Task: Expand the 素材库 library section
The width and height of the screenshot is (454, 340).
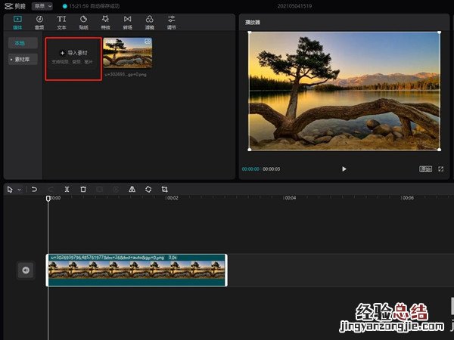Action: tap(23, 59)
